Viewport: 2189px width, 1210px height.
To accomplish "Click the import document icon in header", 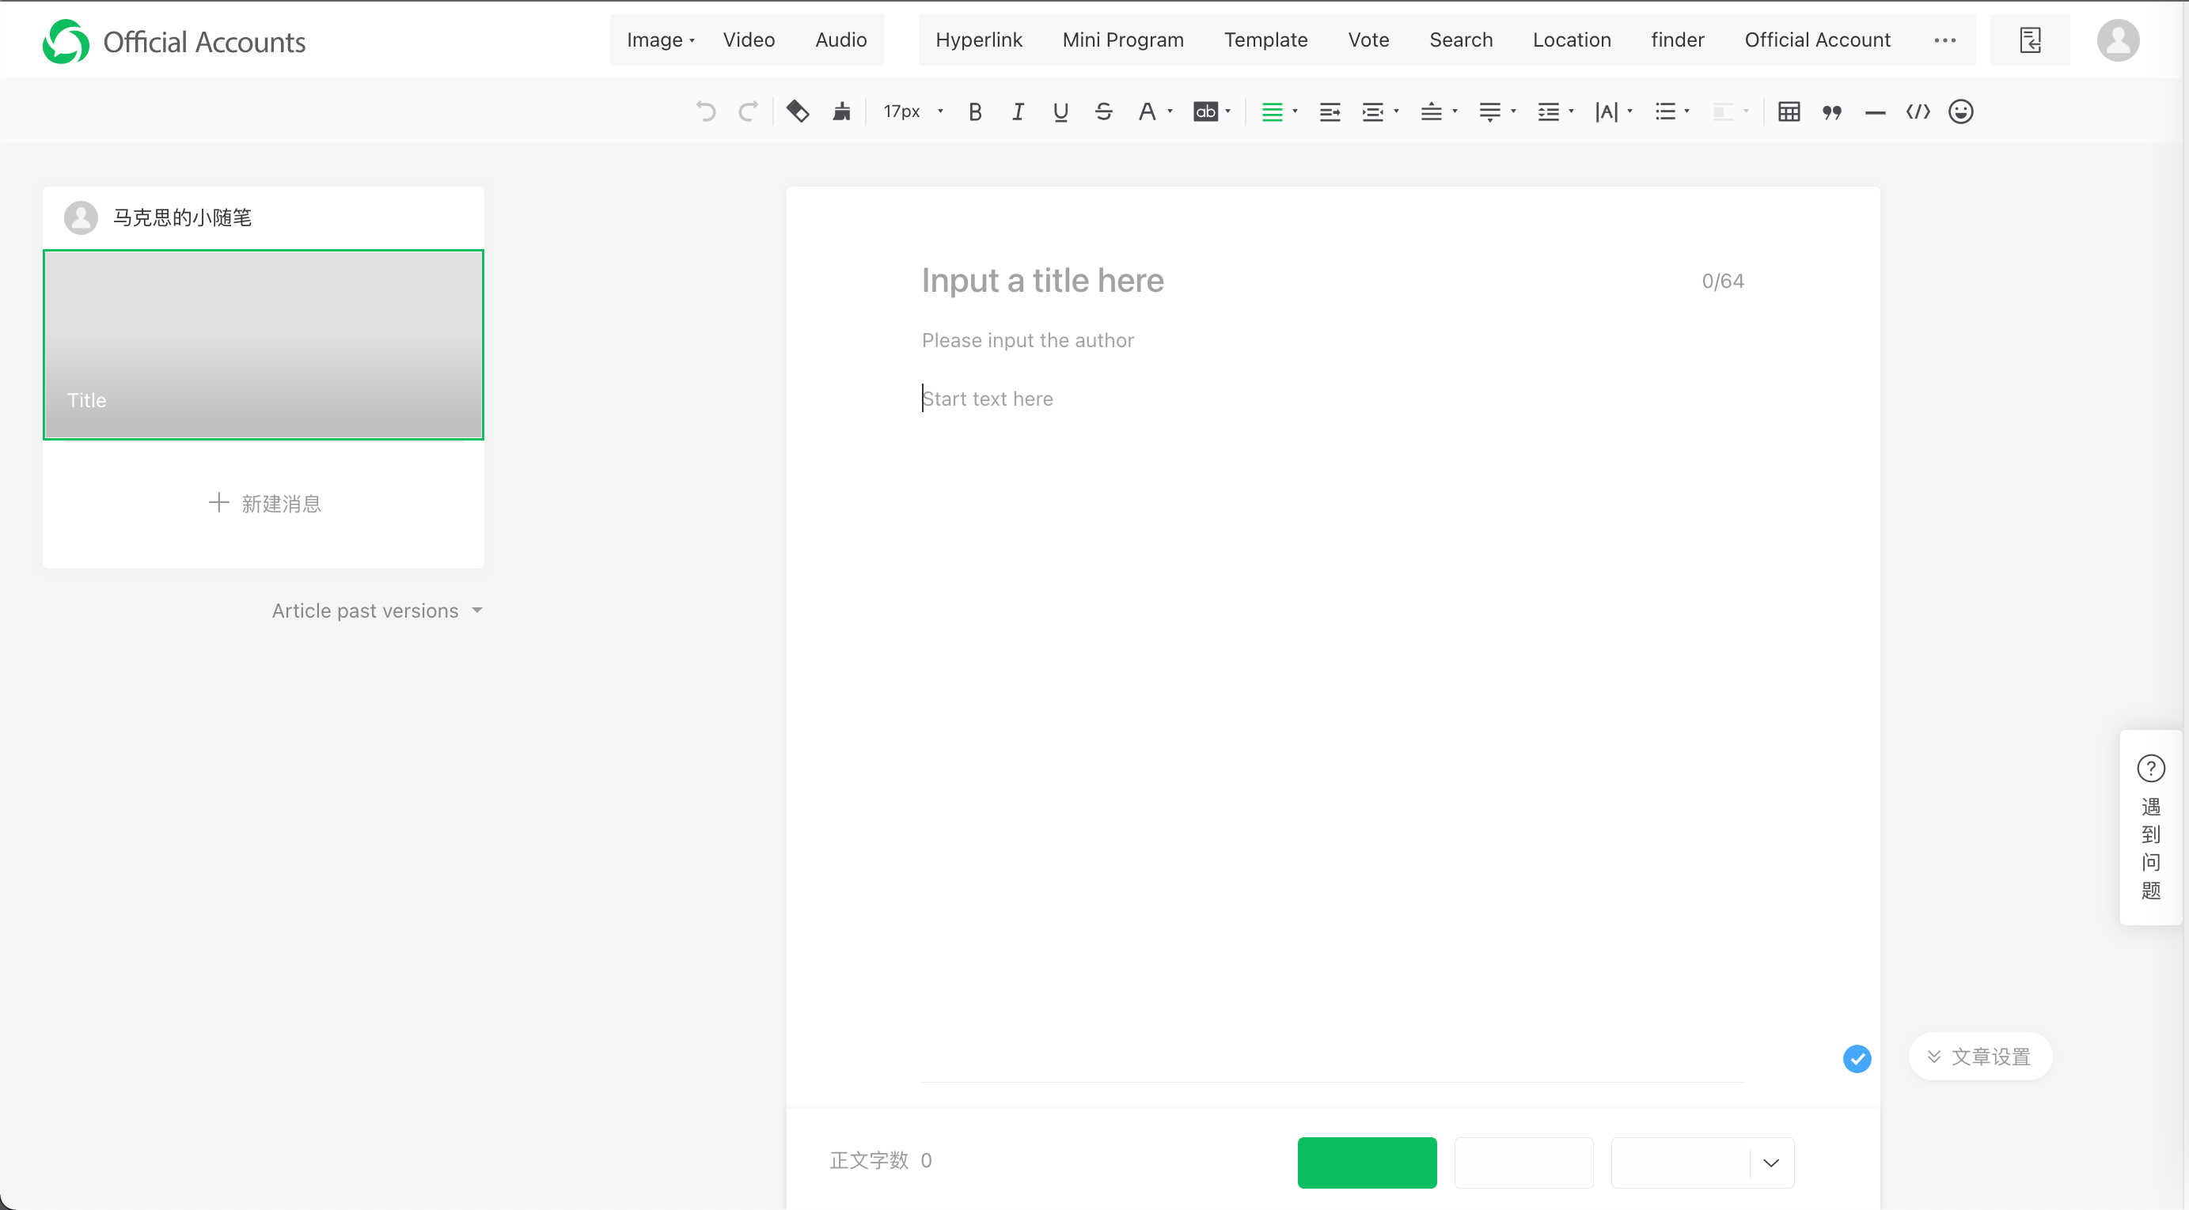I will click(x=2029, y=40).
